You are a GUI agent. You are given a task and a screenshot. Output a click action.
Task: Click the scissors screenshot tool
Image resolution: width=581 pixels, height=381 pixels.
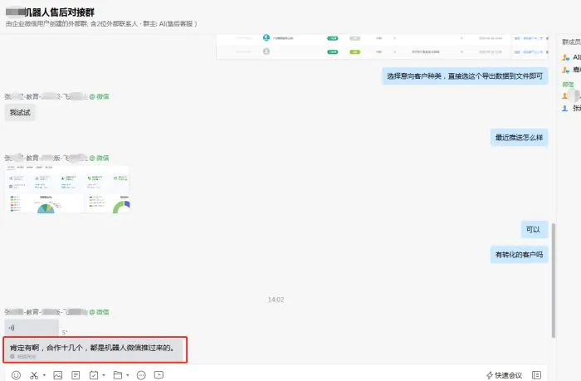click(35, 375)
